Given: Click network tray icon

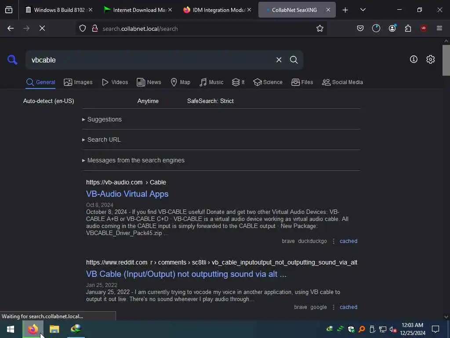Looking at the screenshot, I should click(x=382, y=329).
